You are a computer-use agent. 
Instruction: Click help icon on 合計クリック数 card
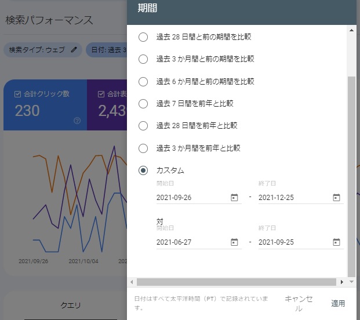tap(77, 121)
